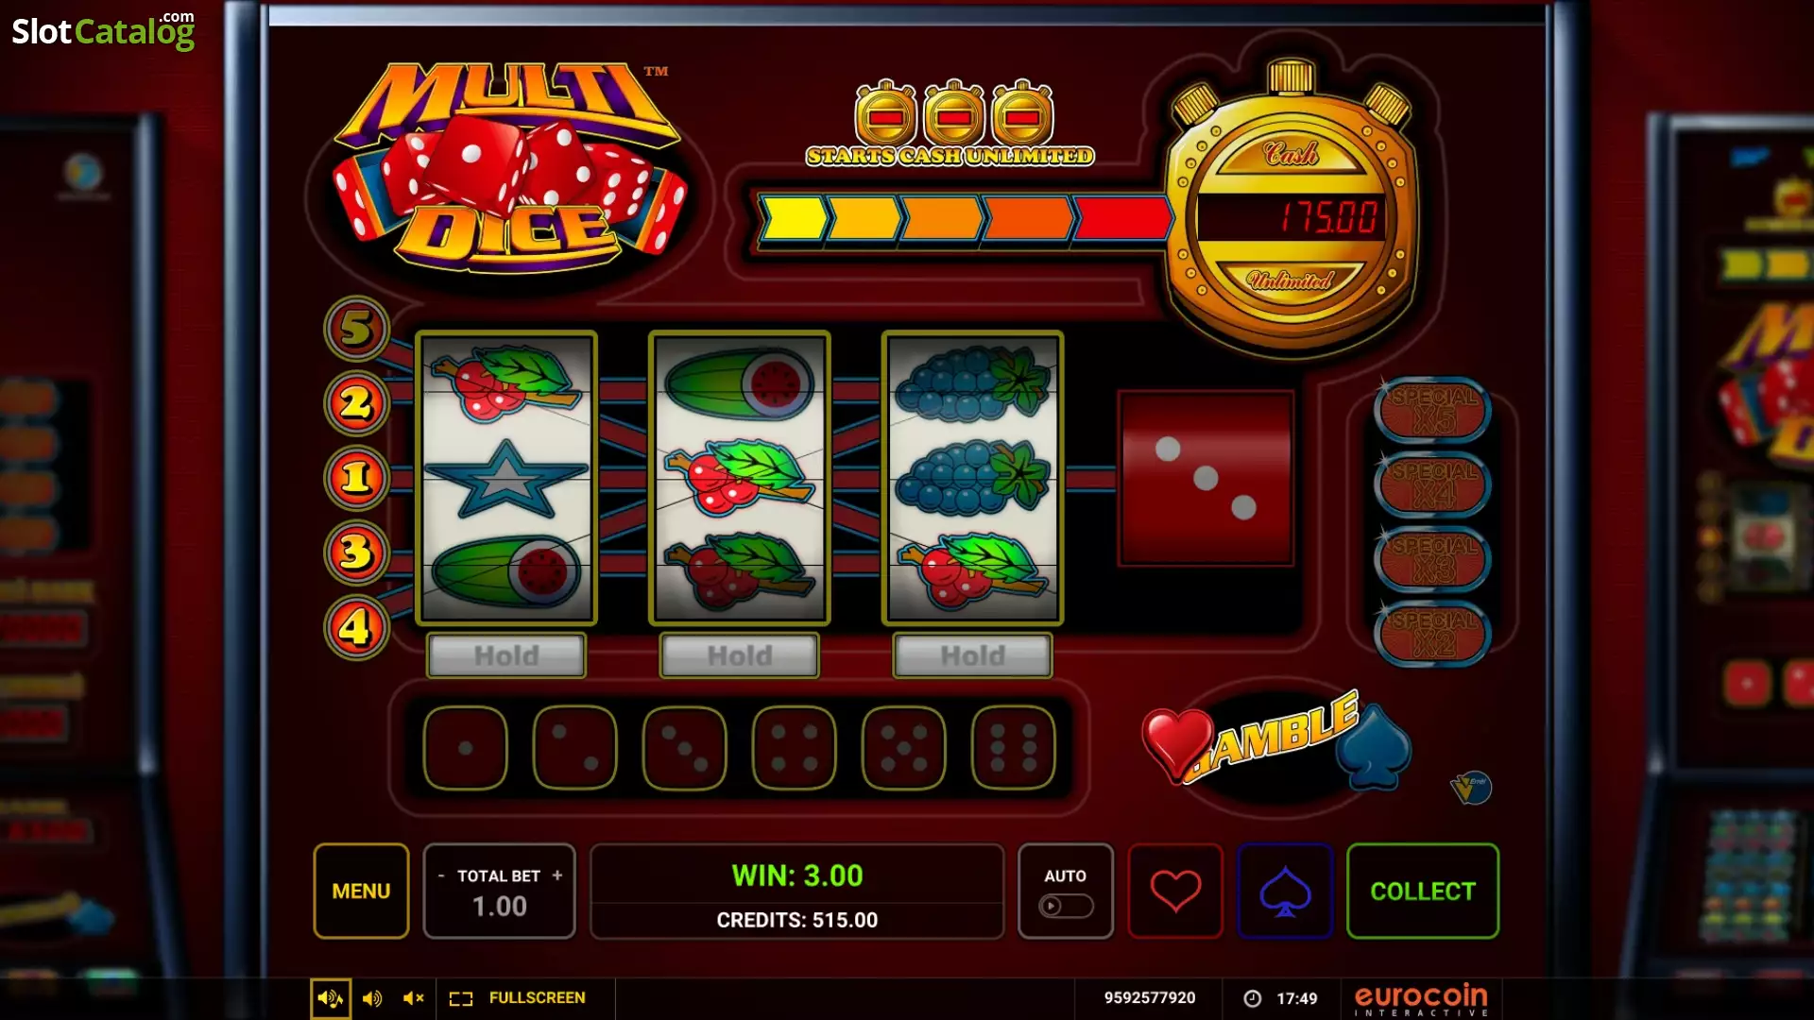The image size is (1814, 1020).
Task: Toggle Hold under the first reel
Action: pos(506,655)
